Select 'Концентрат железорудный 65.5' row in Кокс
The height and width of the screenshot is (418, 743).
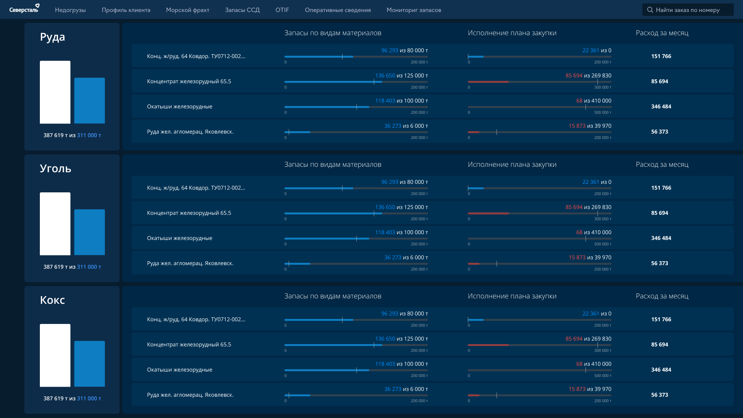(x=433, y=344)
